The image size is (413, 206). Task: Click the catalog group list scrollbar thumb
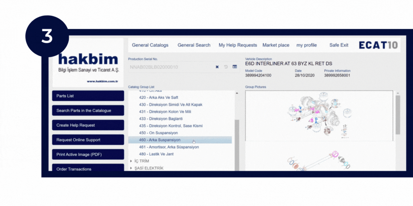[x=237, y=145]
